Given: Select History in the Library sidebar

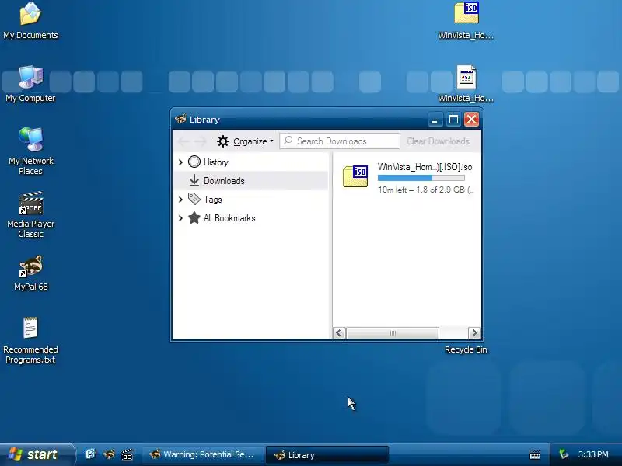Looking at the screenshot, I should [251, 162].
